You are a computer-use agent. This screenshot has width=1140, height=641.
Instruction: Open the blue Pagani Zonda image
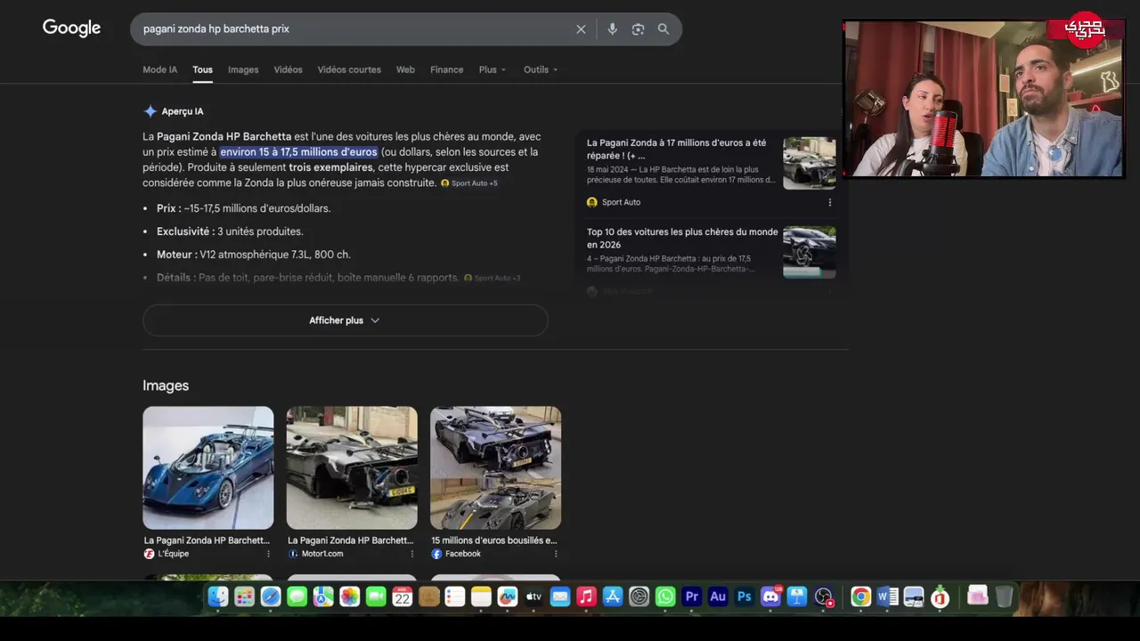208,468
